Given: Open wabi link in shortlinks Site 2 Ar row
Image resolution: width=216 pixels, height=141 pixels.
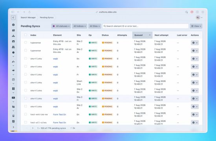Looking at the screenshot, I should (55, 107).
